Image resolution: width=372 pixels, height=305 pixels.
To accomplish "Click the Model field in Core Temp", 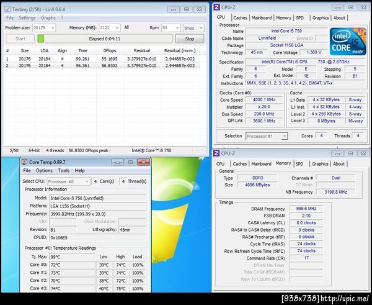I will point(97,198).
